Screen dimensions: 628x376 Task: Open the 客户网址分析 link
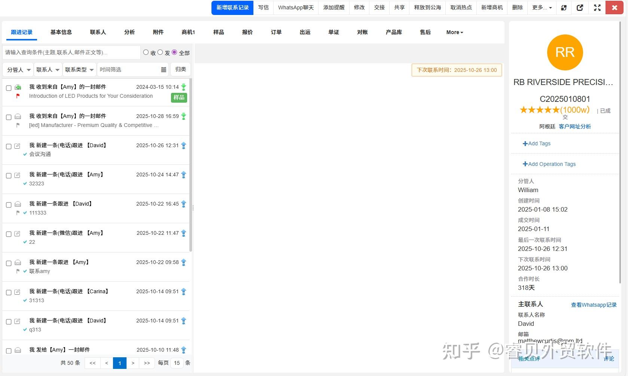click(575, 127)
